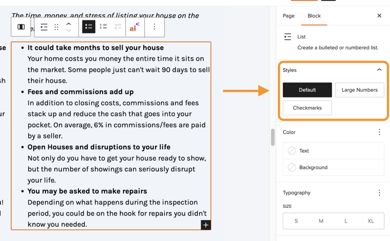
Task: Click "You may be asked to make repairs"
Action: pos(87,191)
